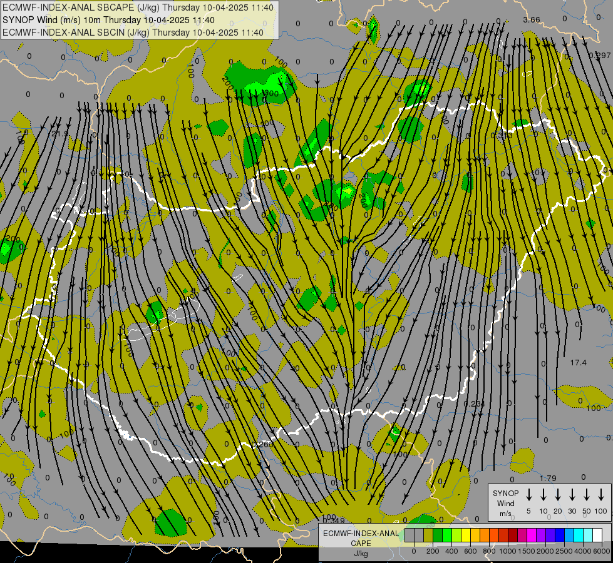
Task: Select the SYNOP Wind 10m header line
Action: coord(108,20)
